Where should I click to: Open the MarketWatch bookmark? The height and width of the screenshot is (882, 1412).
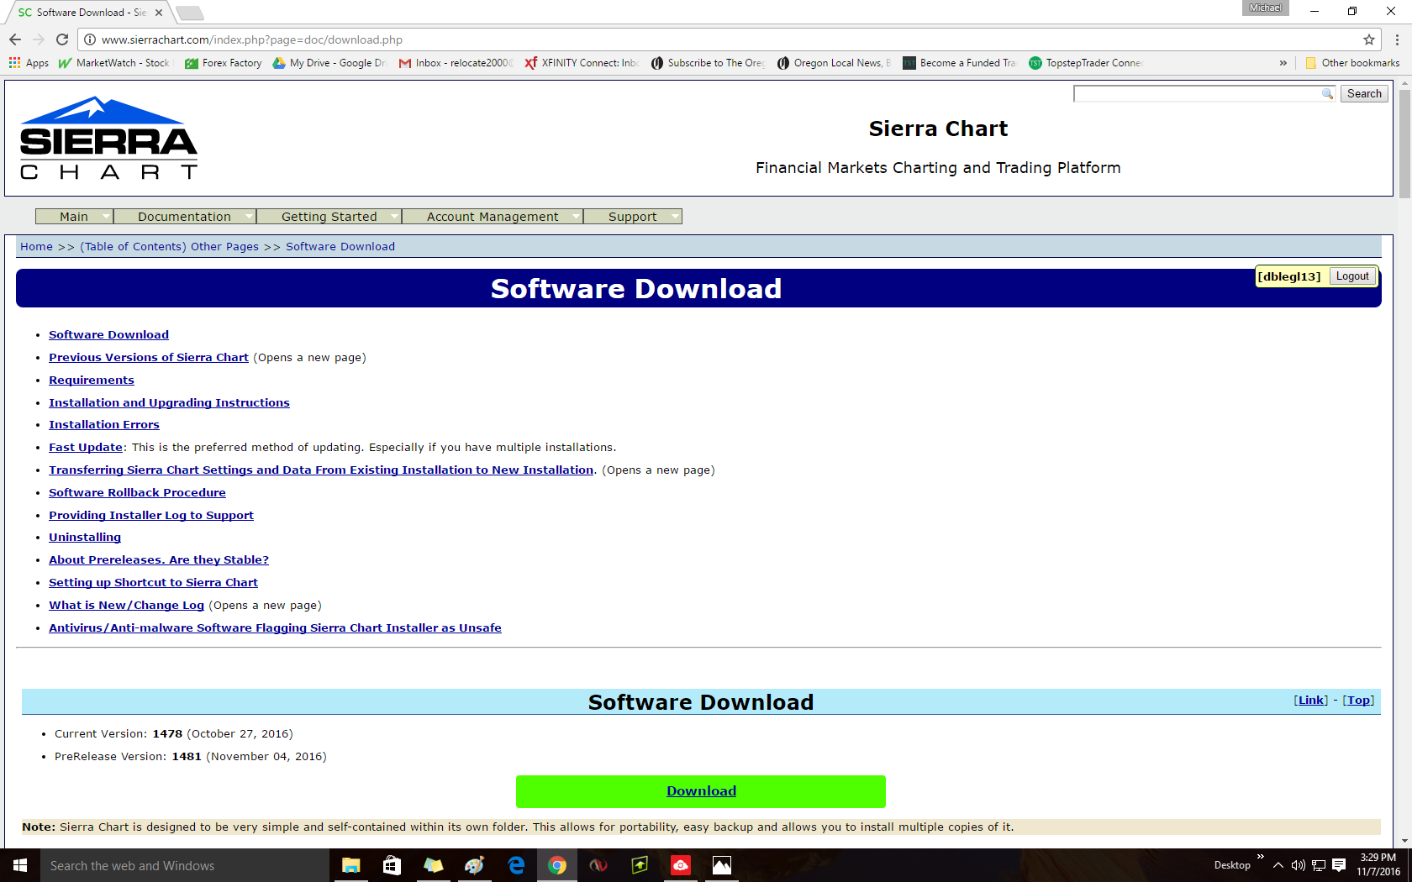[113, 63]
